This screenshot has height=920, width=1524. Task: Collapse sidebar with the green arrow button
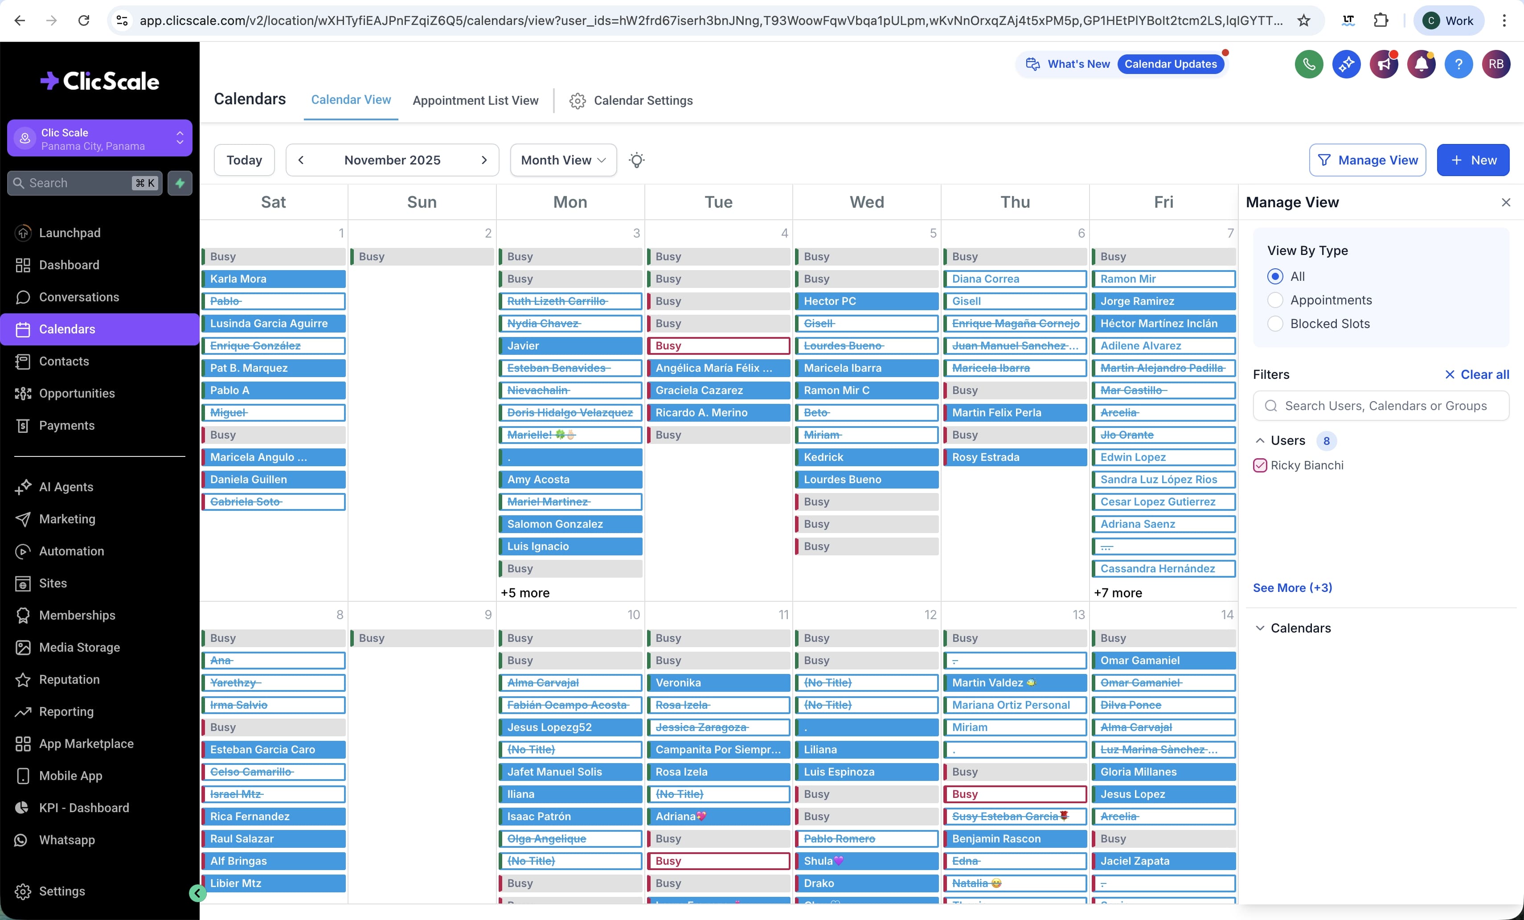coord(197,893)
